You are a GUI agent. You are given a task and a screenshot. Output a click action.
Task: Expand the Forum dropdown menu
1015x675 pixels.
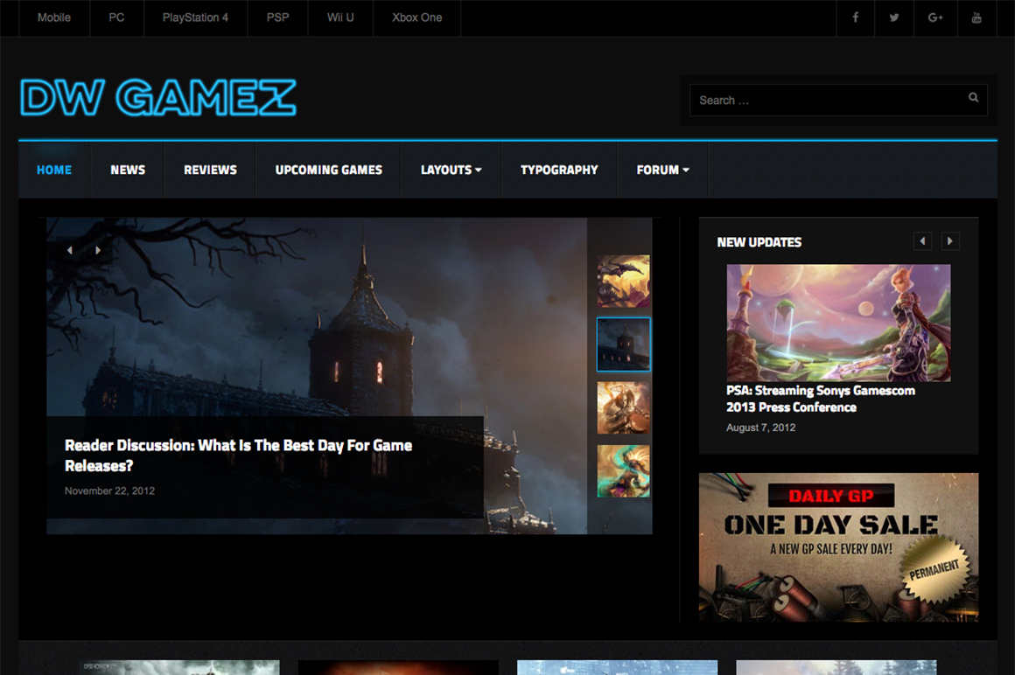(663, 170)
